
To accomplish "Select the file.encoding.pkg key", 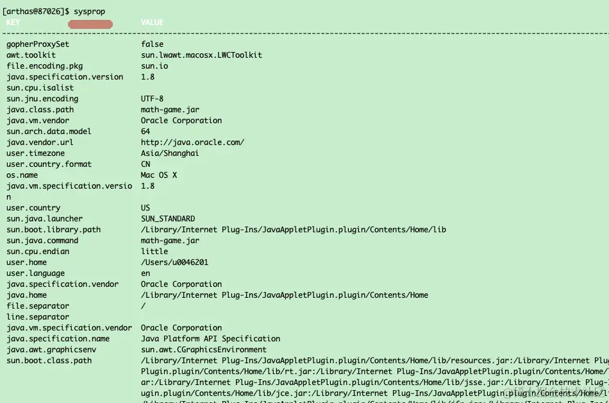I will point(44,66).
